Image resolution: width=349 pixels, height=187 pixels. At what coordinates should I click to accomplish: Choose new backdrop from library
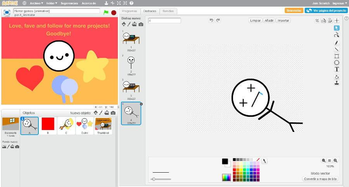click(4, 147)
